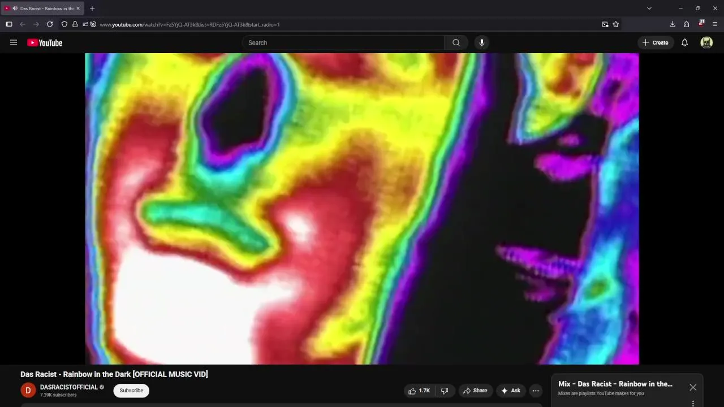724x407 pixels.
Task: Focus the YouTube search field
Action: tap(343, 42)
